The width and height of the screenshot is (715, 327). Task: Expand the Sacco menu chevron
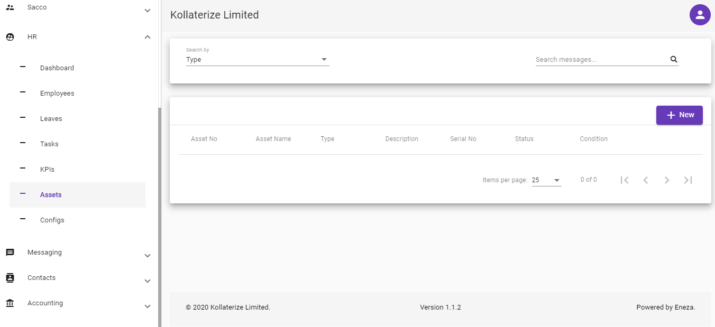(x=148, y=11)
